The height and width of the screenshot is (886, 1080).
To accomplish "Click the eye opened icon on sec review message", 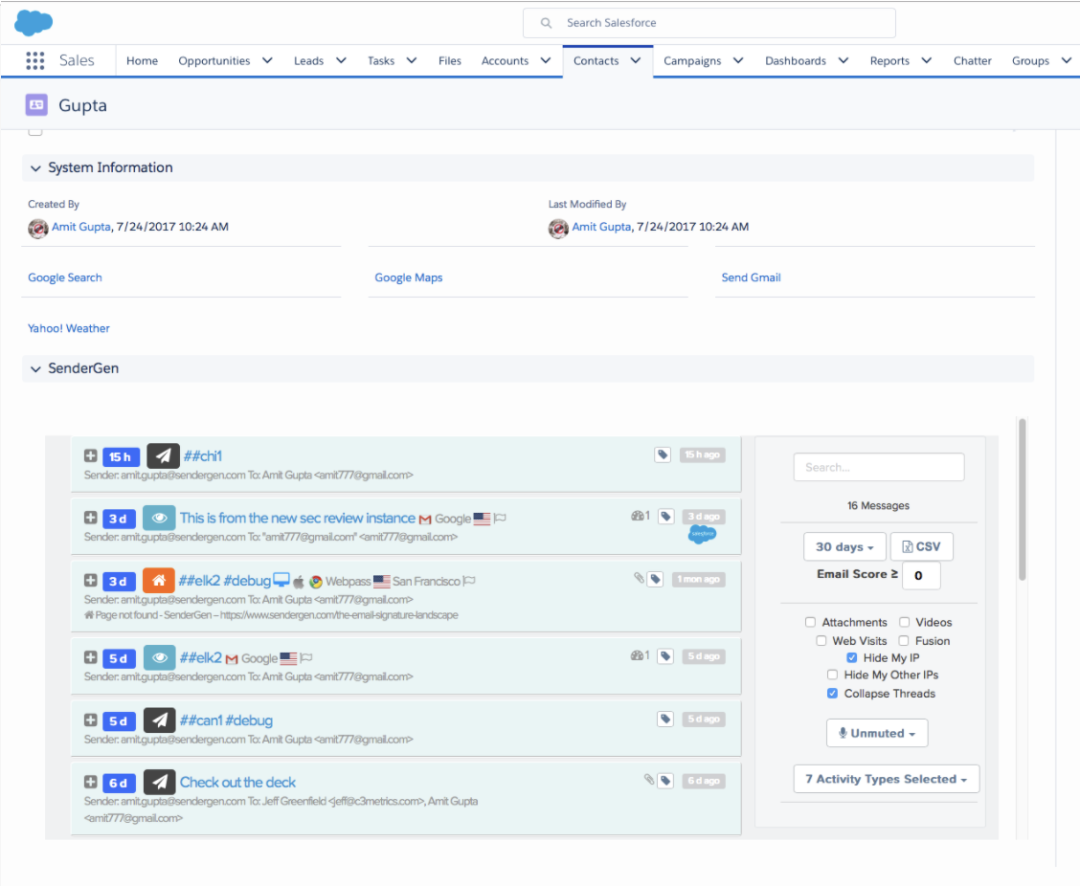I will [x=159, y=518].
